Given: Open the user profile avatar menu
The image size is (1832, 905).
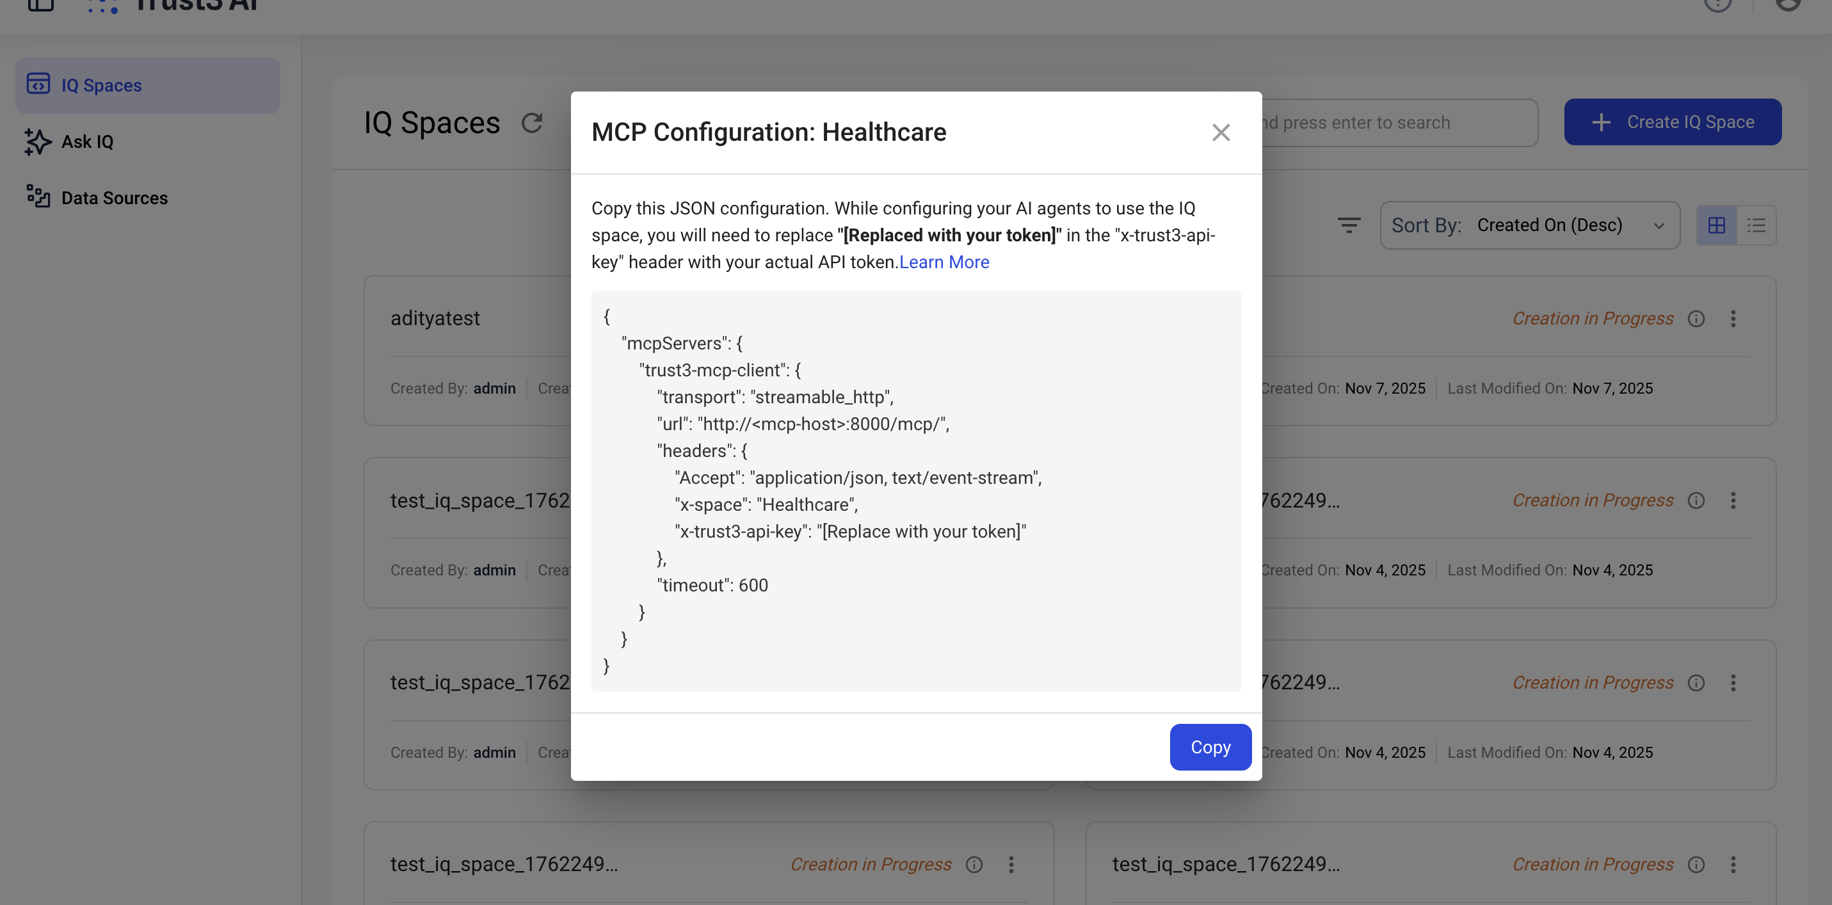Looking at the screenshot, I should click(x=1788, y=6).
